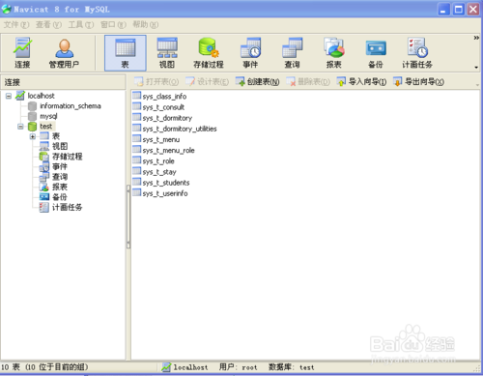The image size is (483, 376).
Task: Select table sys_t_students
Action: [x=166, y=183]
